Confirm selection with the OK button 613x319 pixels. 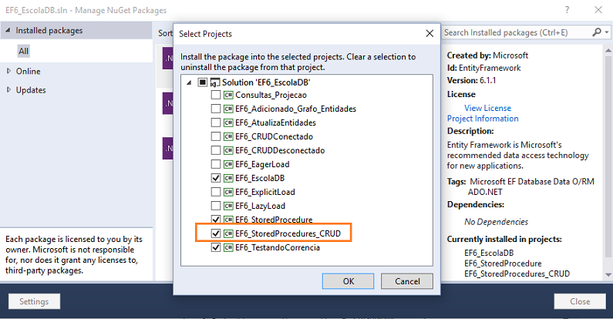tap(348, 281)
